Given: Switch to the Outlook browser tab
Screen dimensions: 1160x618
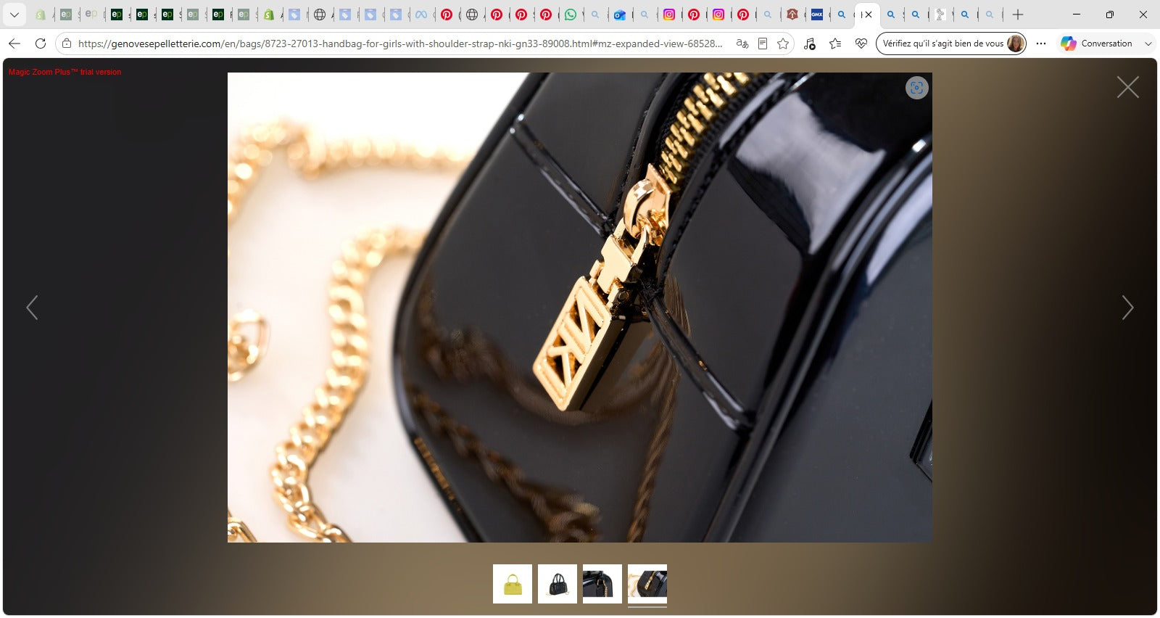Looking at the screenshot, I should (x=620, y=15).
